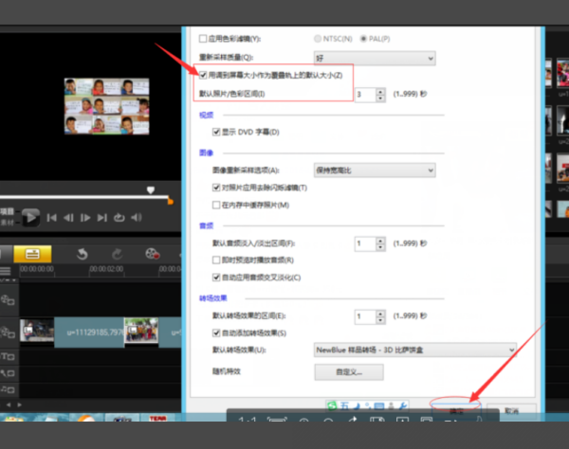Open the preview volume speaker icon

tap(138, 218)
